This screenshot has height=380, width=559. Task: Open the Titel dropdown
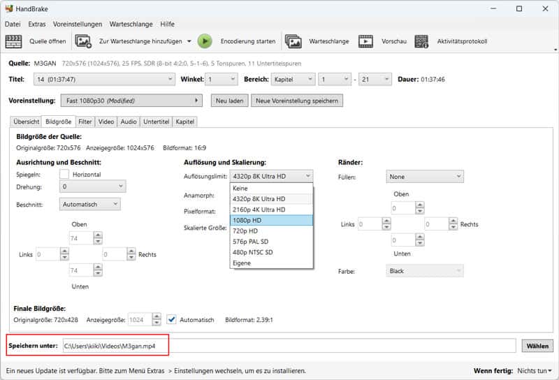click(104, 79)
